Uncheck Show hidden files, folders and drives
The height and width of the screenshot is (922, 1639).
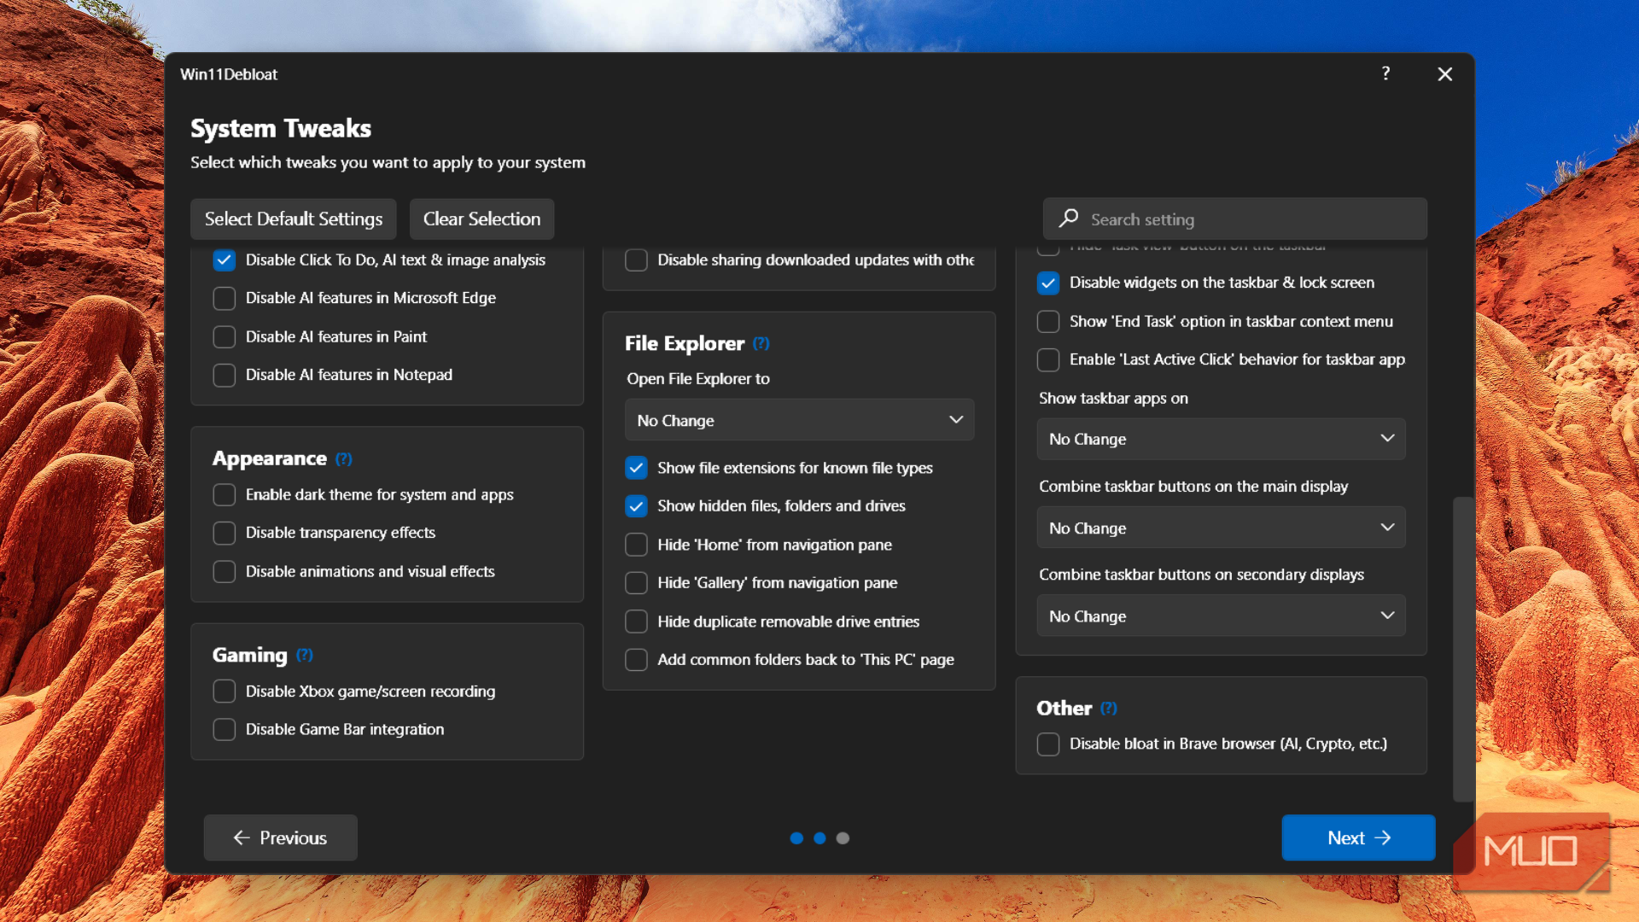(x=636, y=506)
